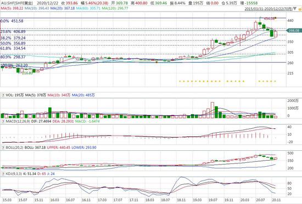Select the 0.0% 451.58 Fibonacci label
Viewport: 302px width, 204px height.
pyautogui.click(x=12, y=21)
